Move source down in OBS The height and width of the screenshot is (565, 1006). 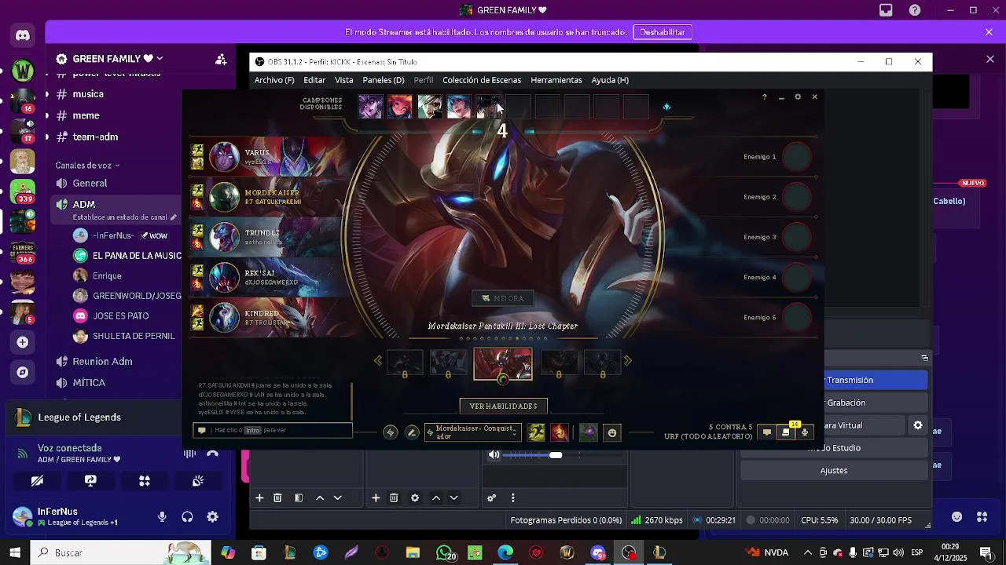pyautogui.click(x=453, y=498)
